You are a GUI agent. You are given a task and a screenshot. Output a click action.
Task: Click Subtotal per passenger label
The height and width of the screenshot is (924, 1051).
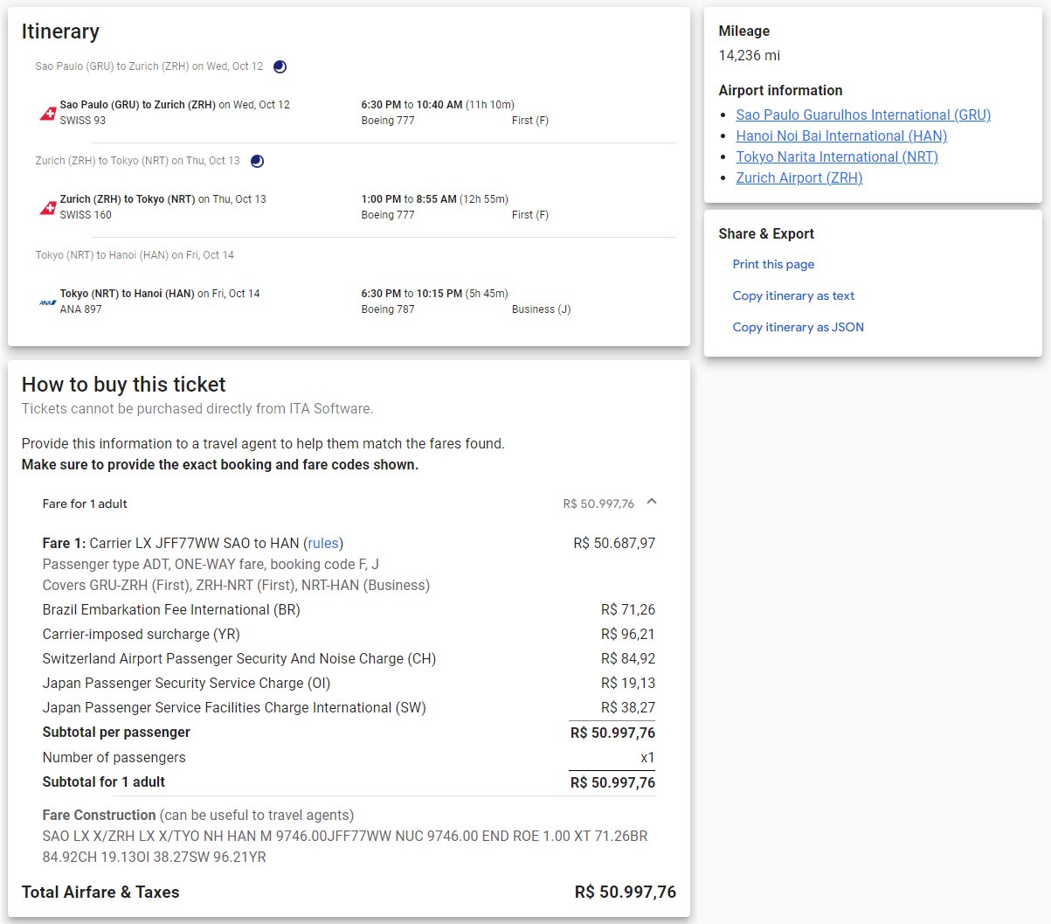tap(116, 732)
